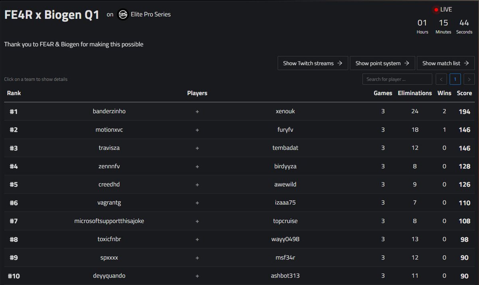Expand the #1 banderzinho team row

[239, 111]
